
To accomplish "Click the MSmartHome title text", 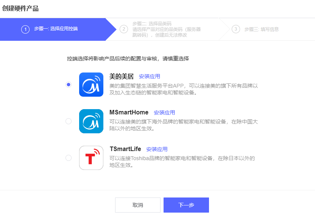I will (129, 113).
